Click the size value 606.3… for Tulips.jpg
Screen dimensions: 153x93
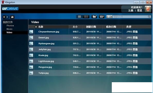(77, 73)
